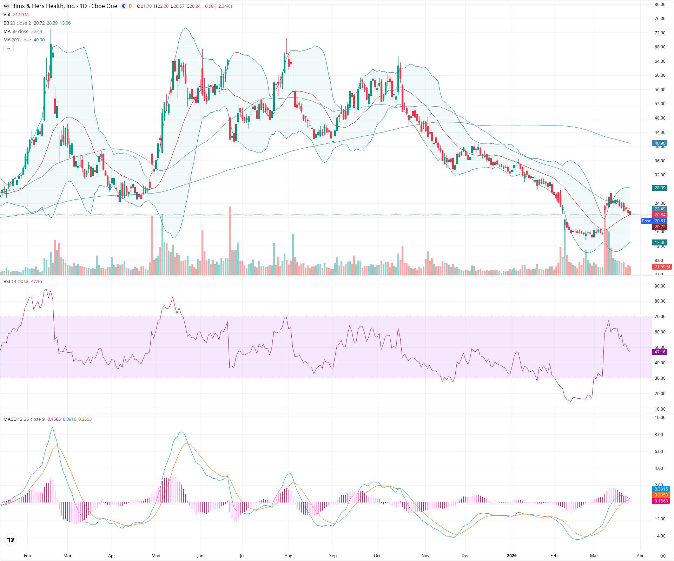
Task: Toggle the MA 200 indicator visibility
Action: click(x=17, y=40)
